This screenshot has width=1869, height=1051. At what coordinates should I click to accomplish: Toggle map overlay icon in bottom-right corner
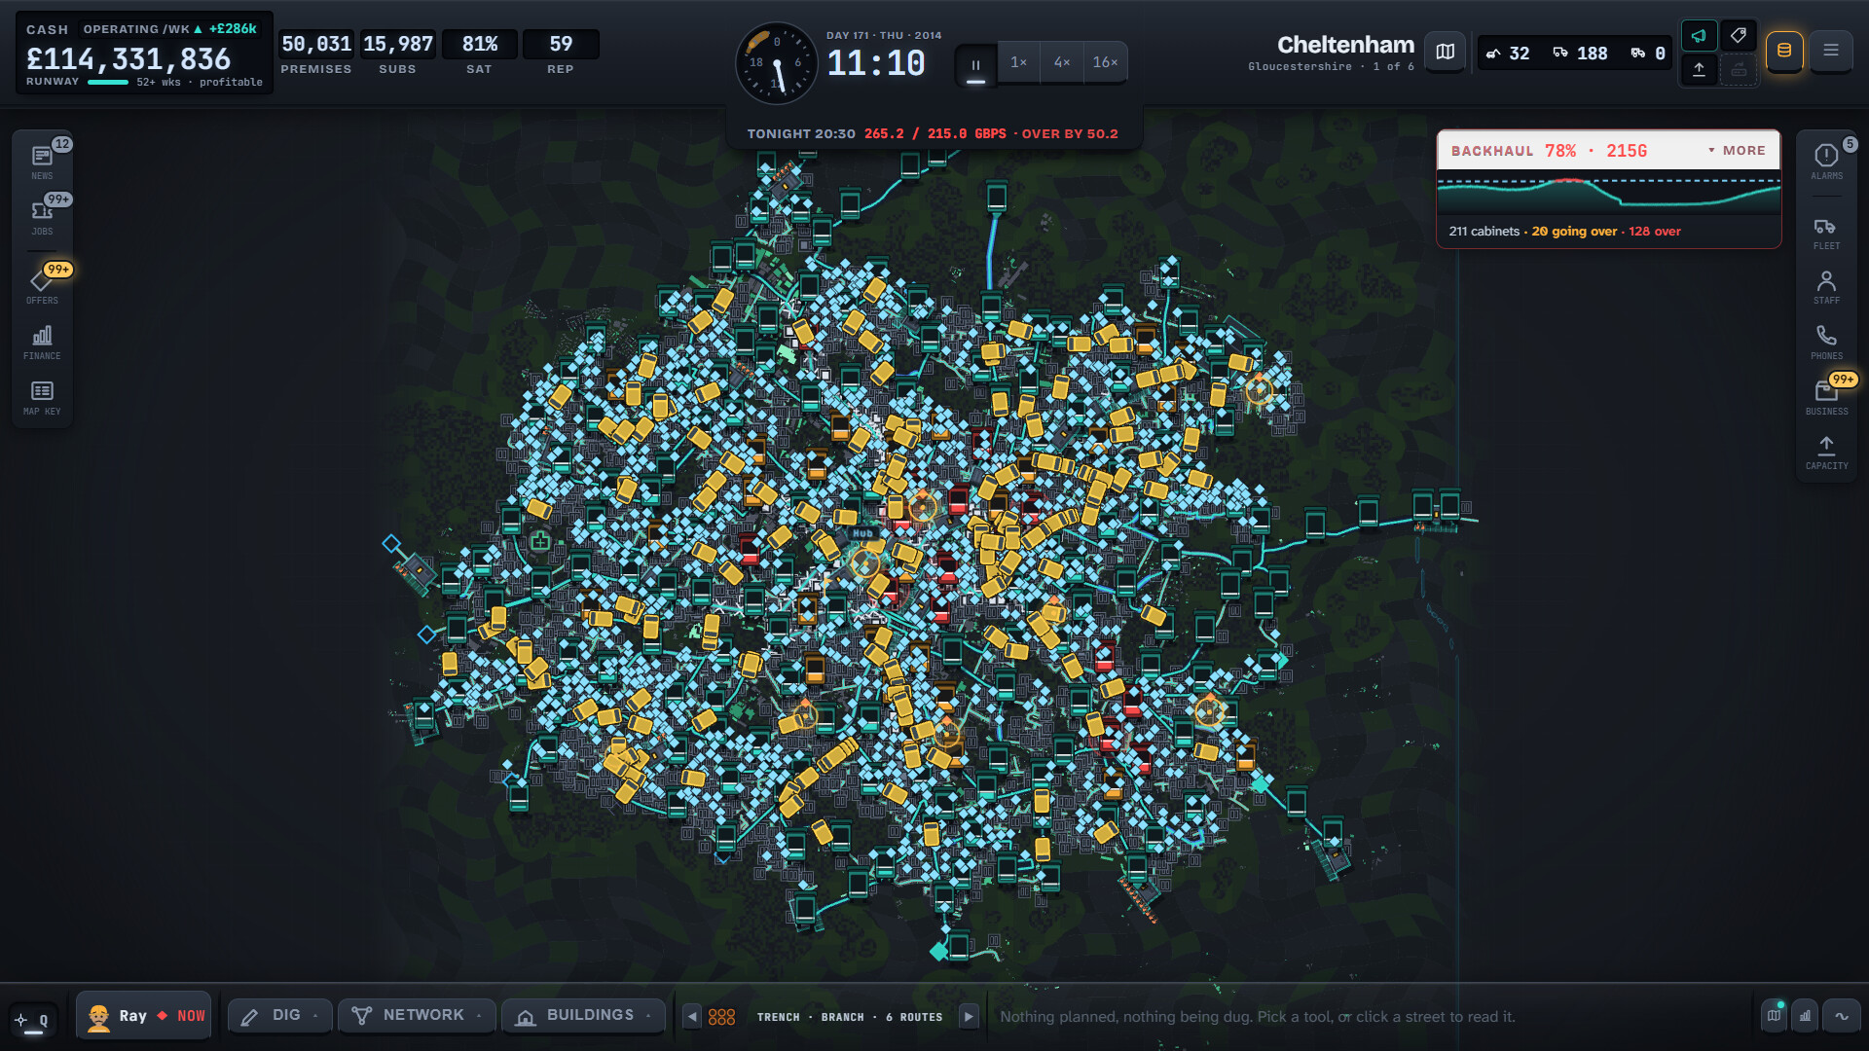pos(1775,1016)
